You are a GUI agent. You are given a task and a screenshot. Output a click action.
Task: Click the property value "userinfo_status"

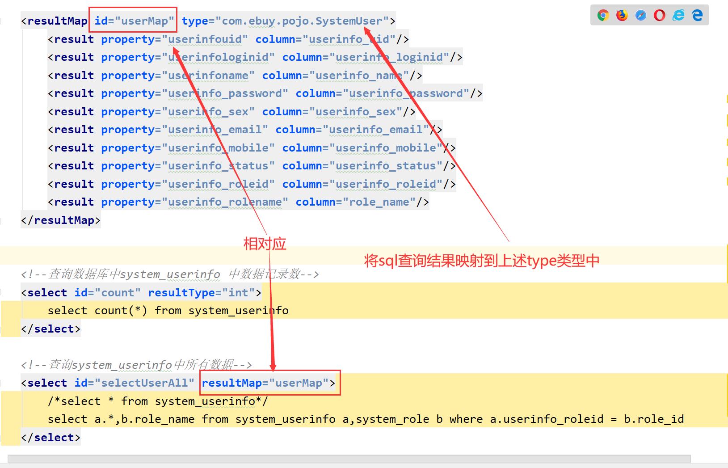click(x=218, y=166)
